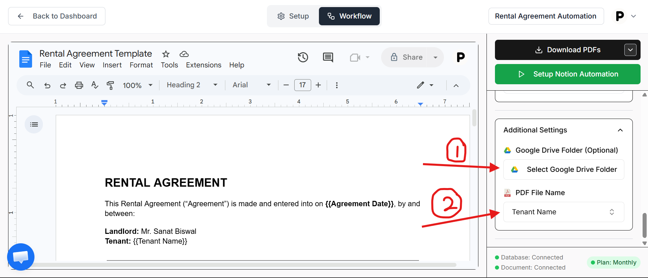Click the paint format roller icon
The width and height of the screenshot is (648, 278).
pos(110,85)
